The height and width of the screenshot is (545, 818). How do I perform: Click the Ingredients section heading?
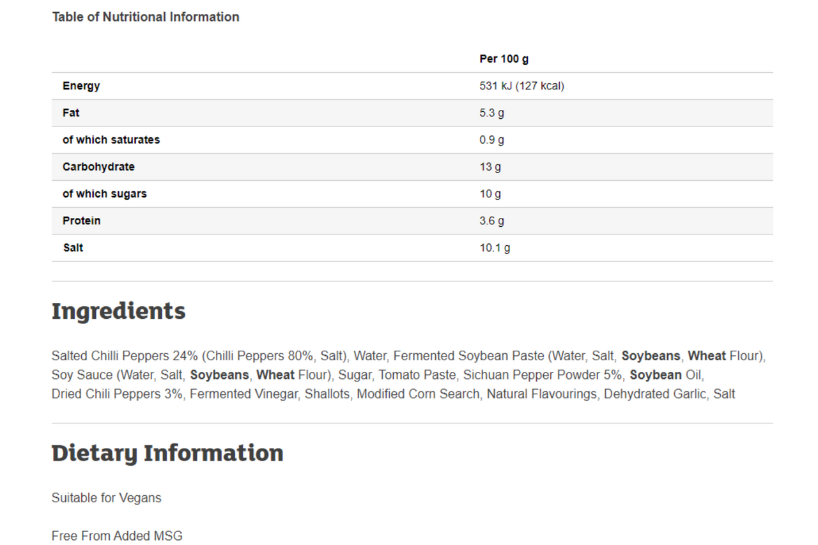(x=118, y=311)
